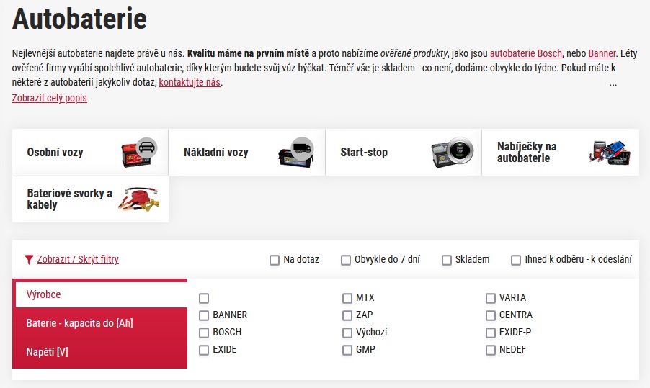Open the autobaterie Bosch link
This screenshot has width=650, height=388.
coord(526,53)
